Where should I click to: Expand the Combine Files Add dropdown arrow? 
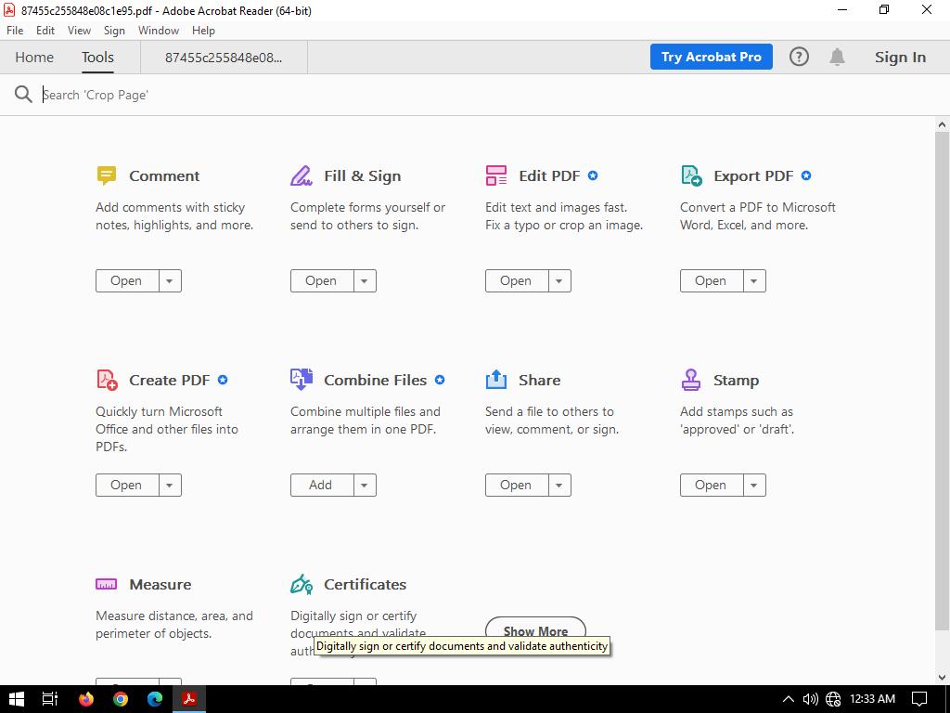coord(365,486)
